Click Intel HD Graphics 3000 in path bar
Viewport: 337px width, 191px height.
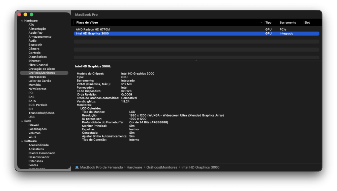(200, 167)
